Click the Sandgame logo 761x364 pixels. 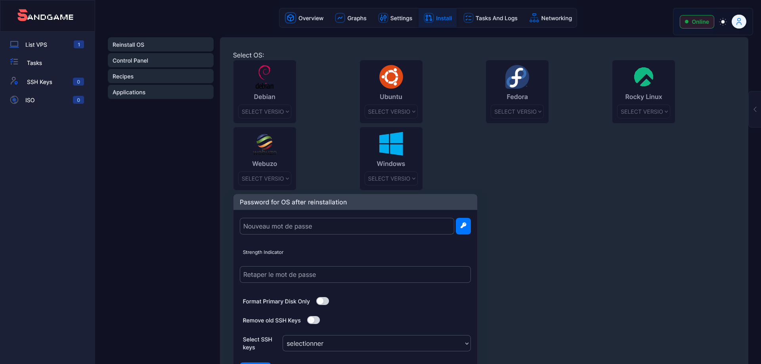coord(45,16)
